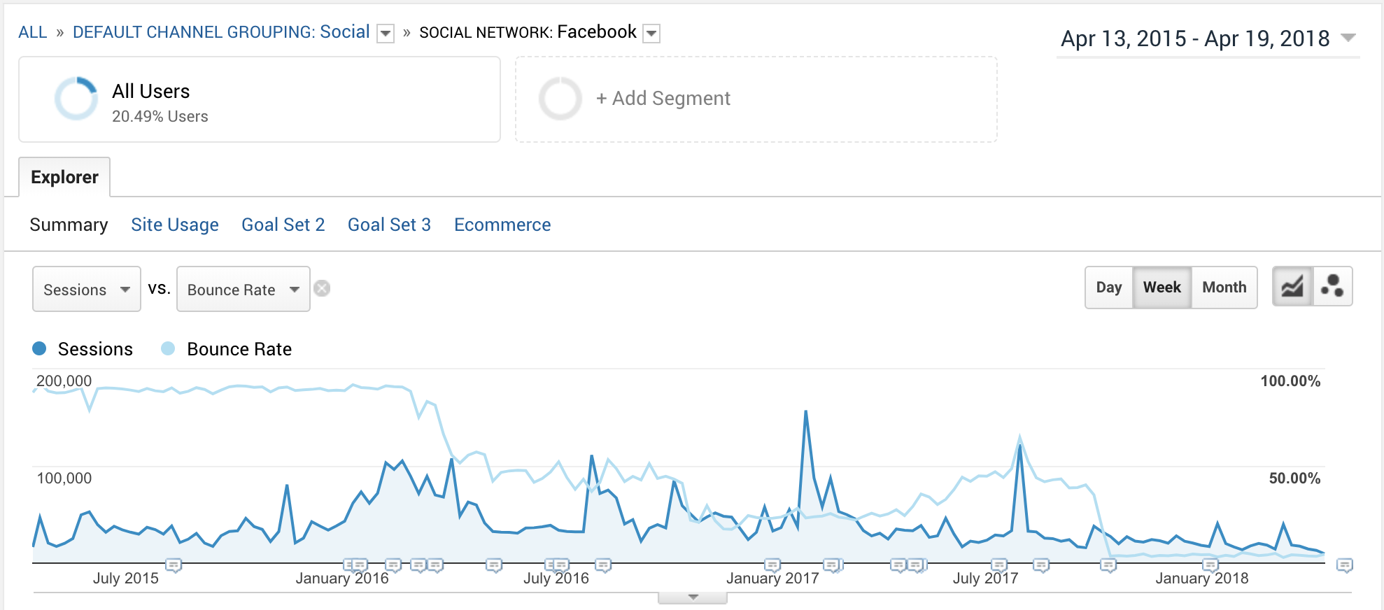Click the Sessions legend color dot
This screenshot has height=610, width=1384.
click(x=40, y=348)
